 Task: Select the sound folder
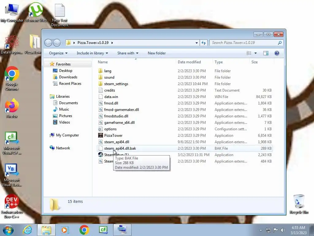[109, 77]
